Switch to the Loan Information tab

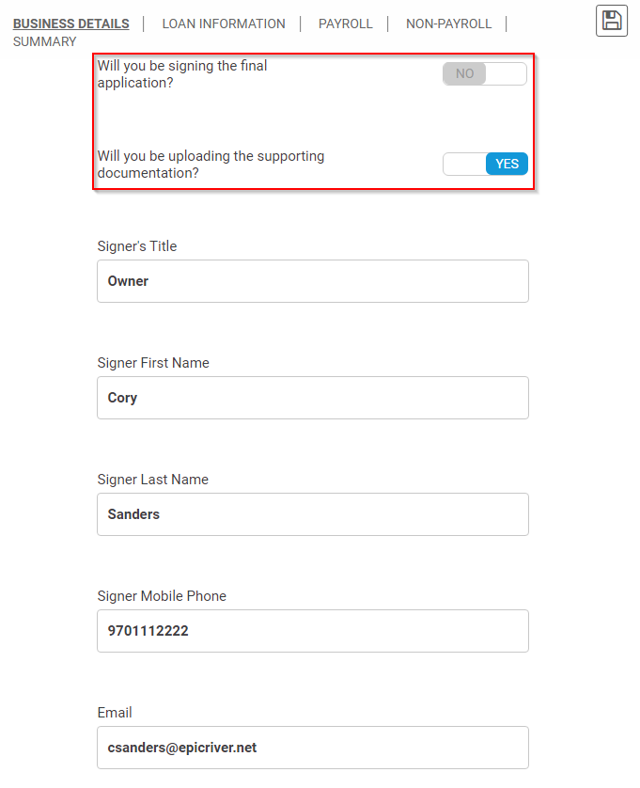pyautogui.click(x=224, y=24)
